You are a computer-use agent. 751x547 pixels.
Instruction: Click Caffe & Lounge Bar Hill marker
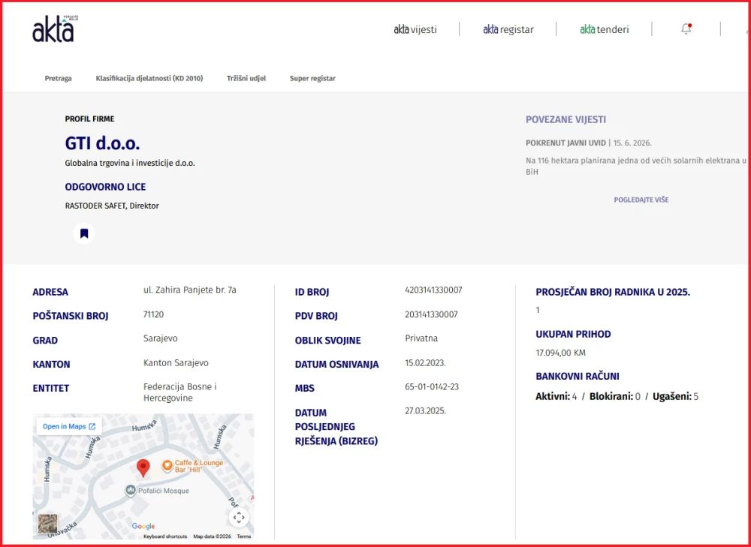point(167,466)
